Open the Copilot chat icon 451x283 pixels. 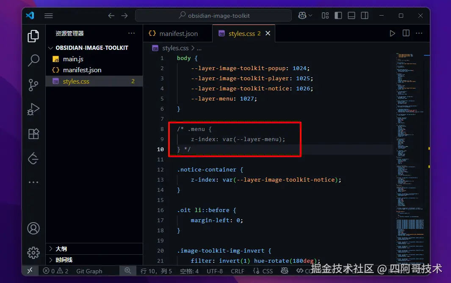tap(302, 16)
